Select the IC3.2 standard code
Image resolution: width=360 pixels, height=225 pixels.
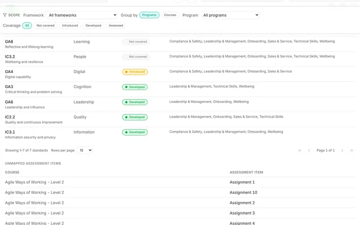pos(10,57)
